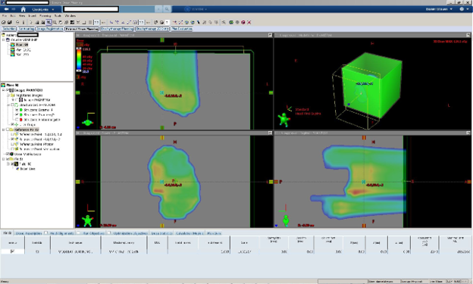Open the QuickLinks dropdown
473x284 pixels.
[x=43, y=9]
